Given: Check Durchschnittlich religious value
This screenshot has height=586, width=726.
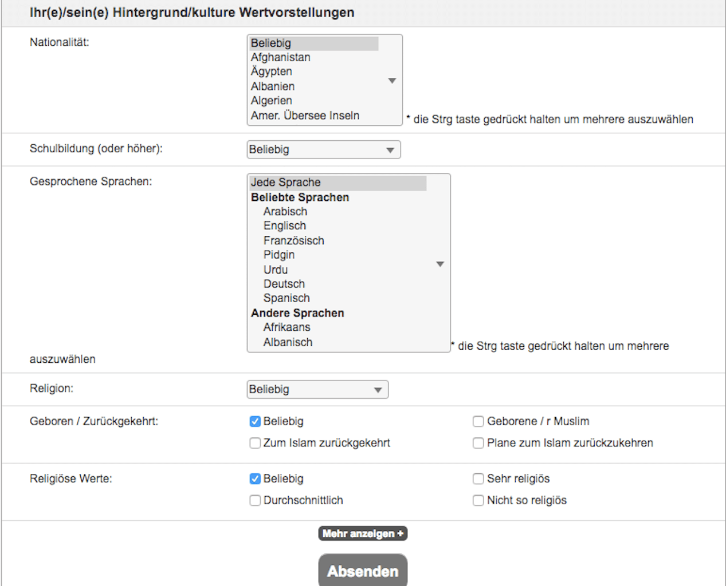Looking at the screenshot, I should point(255,501).
